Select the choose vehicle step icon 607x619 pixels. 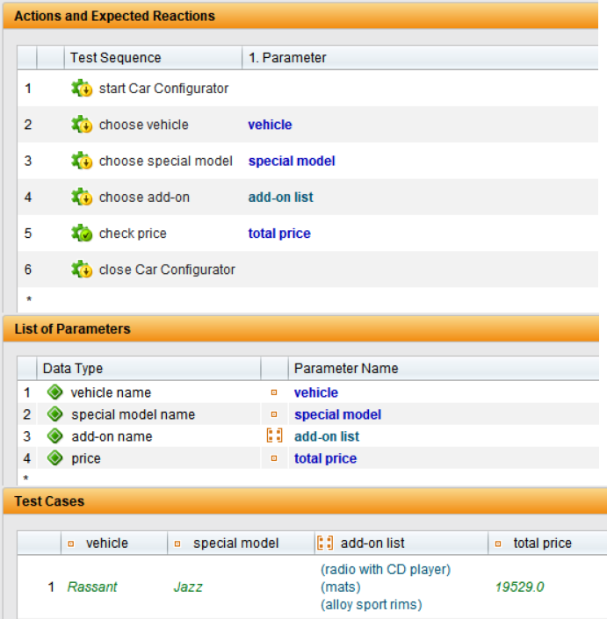(x=82, y=125)
